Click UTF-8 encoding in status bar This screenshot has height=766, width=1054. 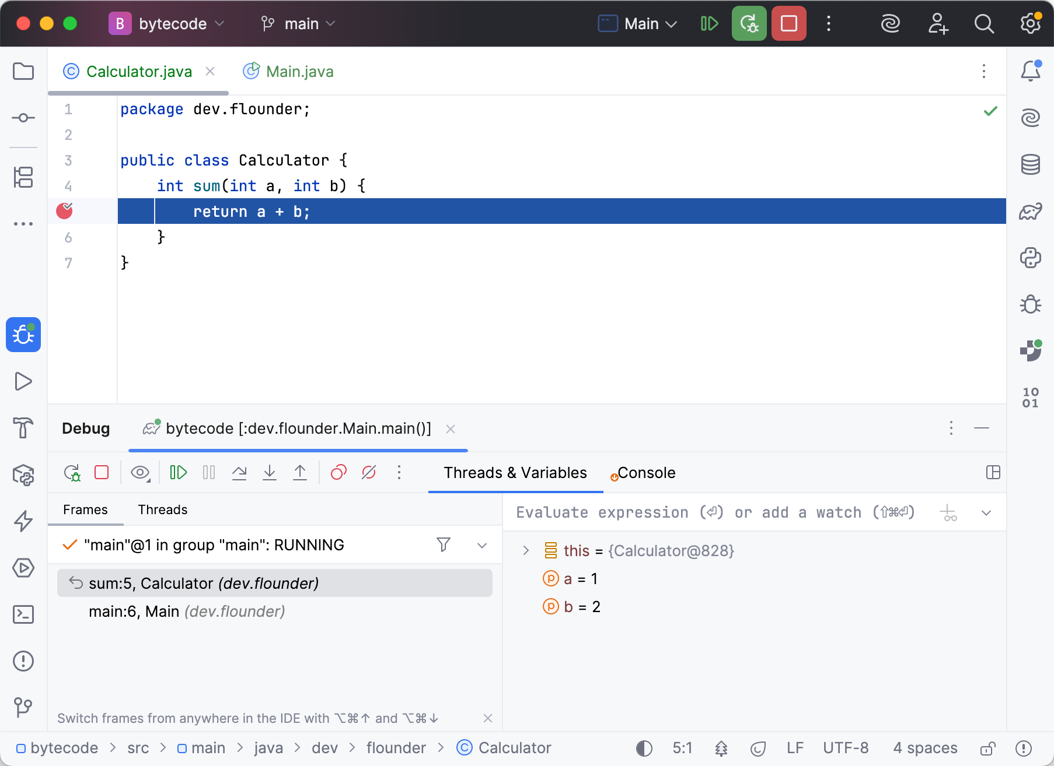coord(846,748)
